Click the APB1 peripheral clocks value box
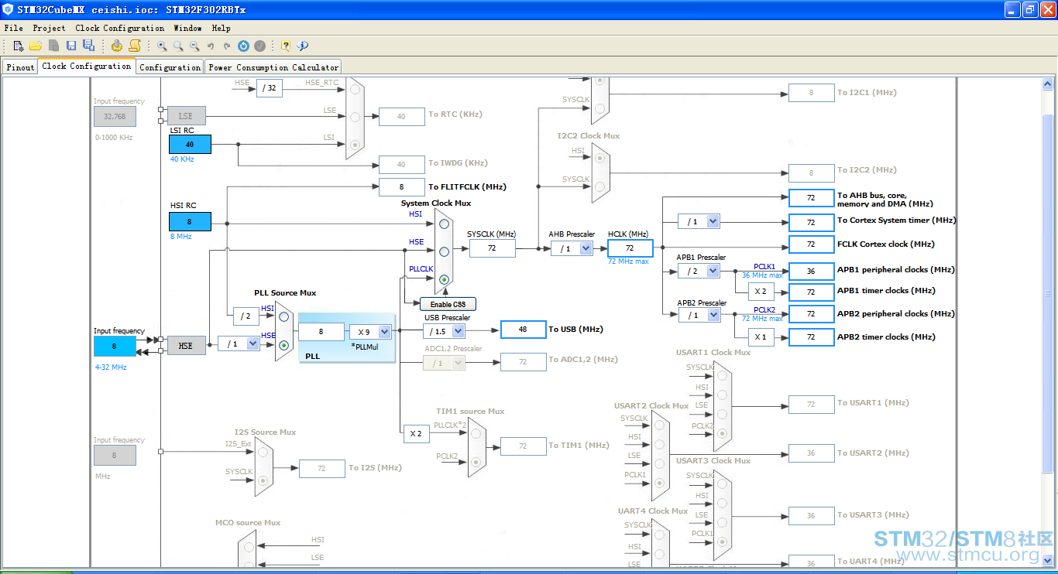 (x=811, y=272)
